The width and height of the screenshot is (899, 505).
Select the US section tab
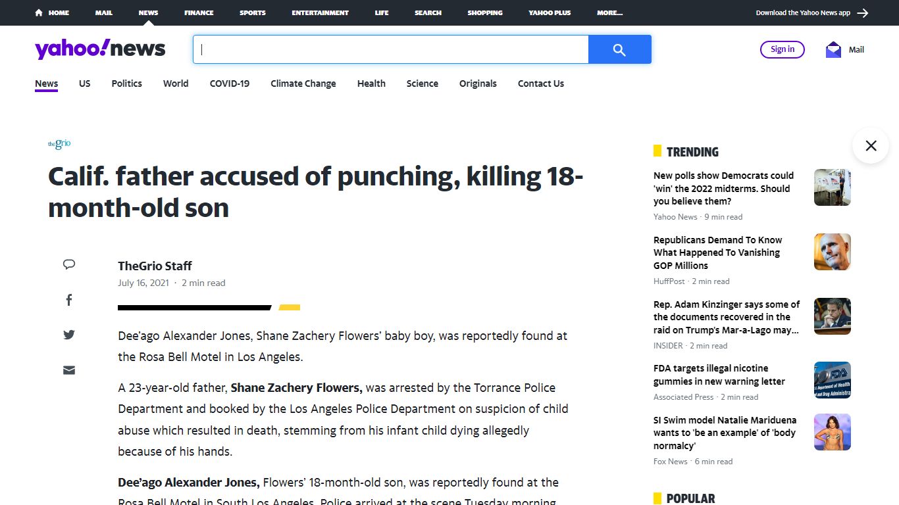pyautogui.click(x=85, y=84)
